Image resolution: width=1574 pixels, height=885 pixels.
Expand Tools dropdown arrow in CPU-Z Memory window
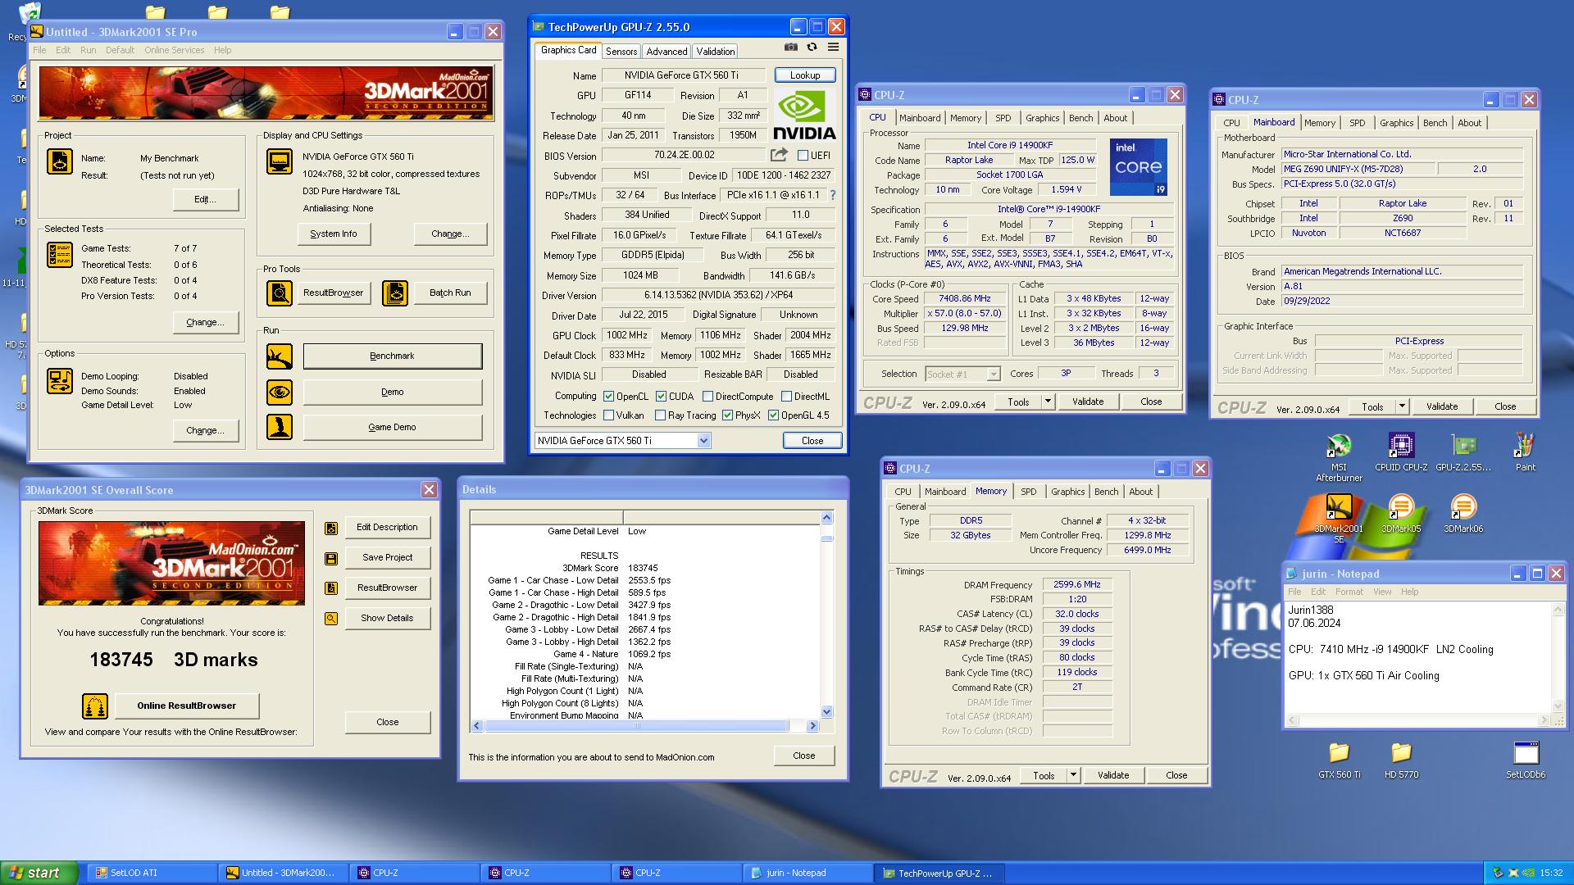1072,775
